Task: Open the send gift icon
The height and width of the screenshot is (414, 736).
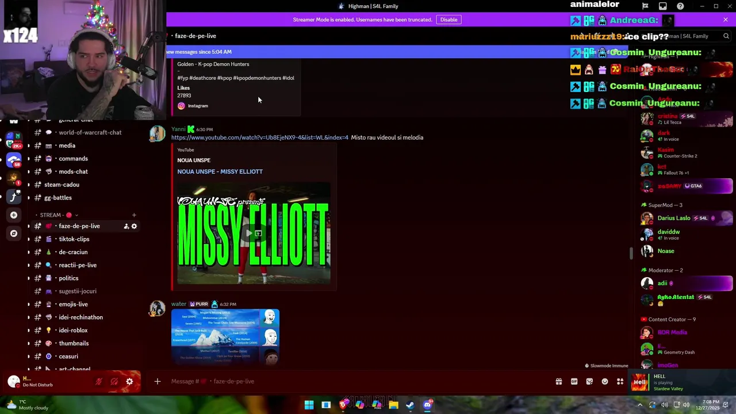Action: click(558, 381)
